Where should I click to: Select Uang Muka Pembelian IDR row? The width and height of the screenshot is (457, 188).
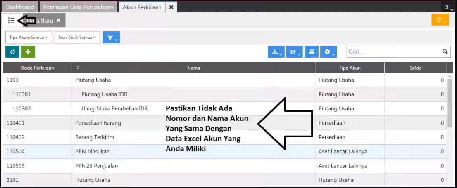pos(225,108)
